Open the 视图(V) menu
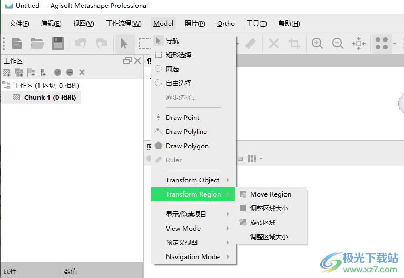Image resolution: width=404 pixels, height=278 pixels. [83, 24]
